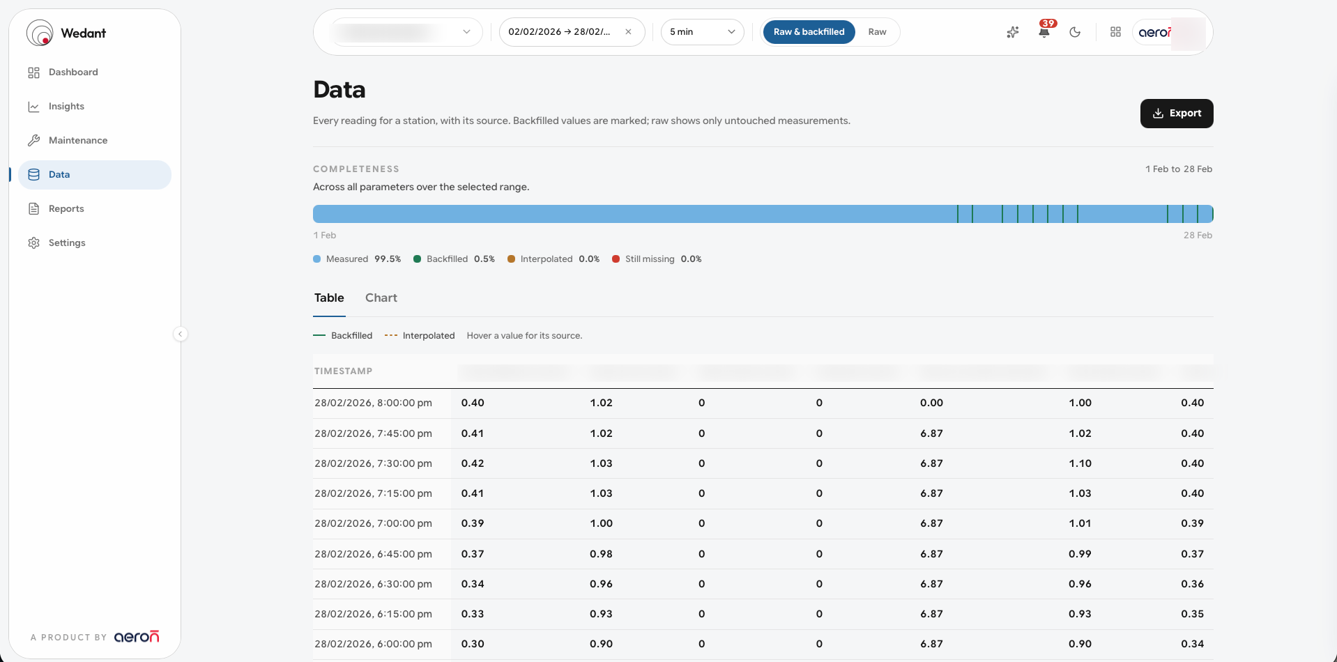This screenshot has width=1337, height=662.
Task: Click value 0.98 in 6:45 pm row
Action: 601,554
